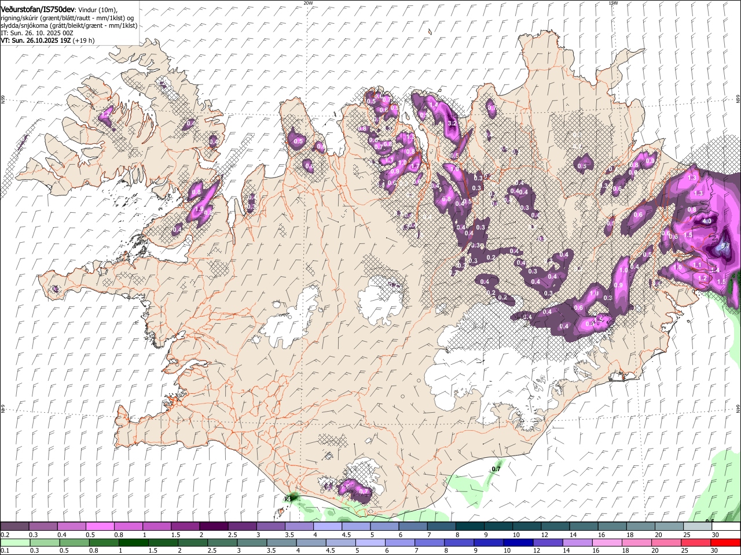The width and height of the screenshot is (741, 555).
Task: Click the violet-blue 12–14 rain legend swatch
Action: 548,542
